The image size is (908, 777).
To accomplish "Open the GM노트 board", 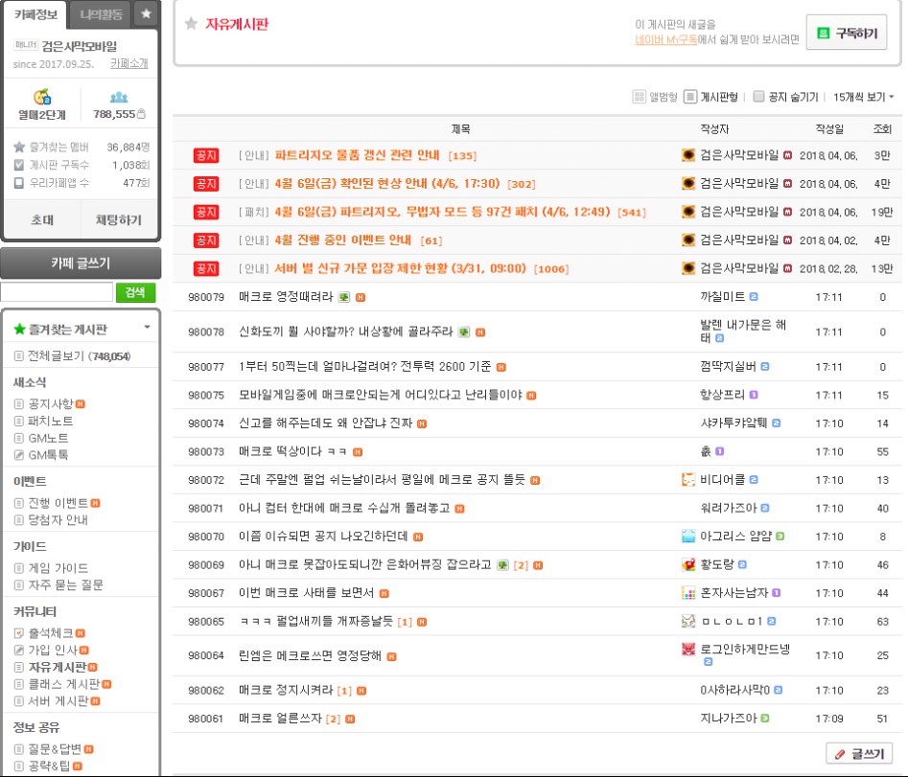I will [x=48, y=438].
